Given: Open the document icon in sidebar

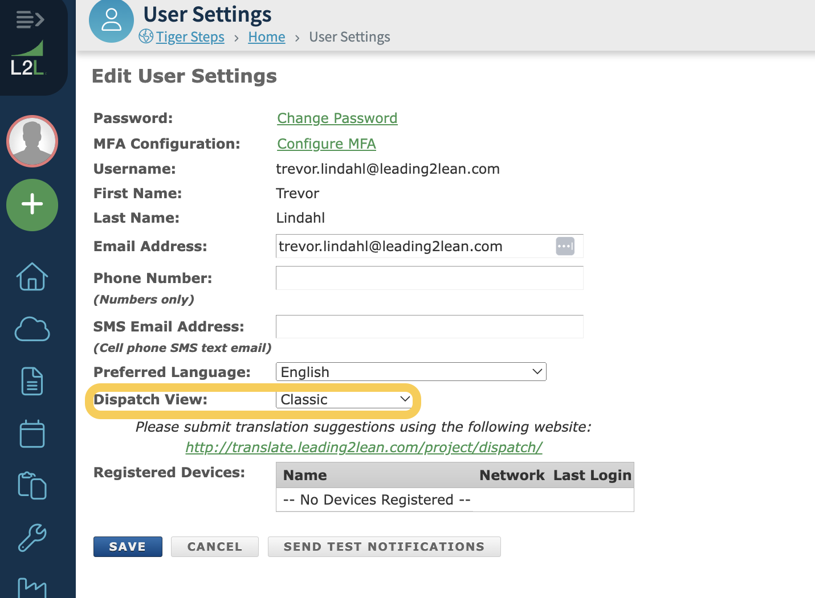Looking at the screenshot, I should (32, 382).
